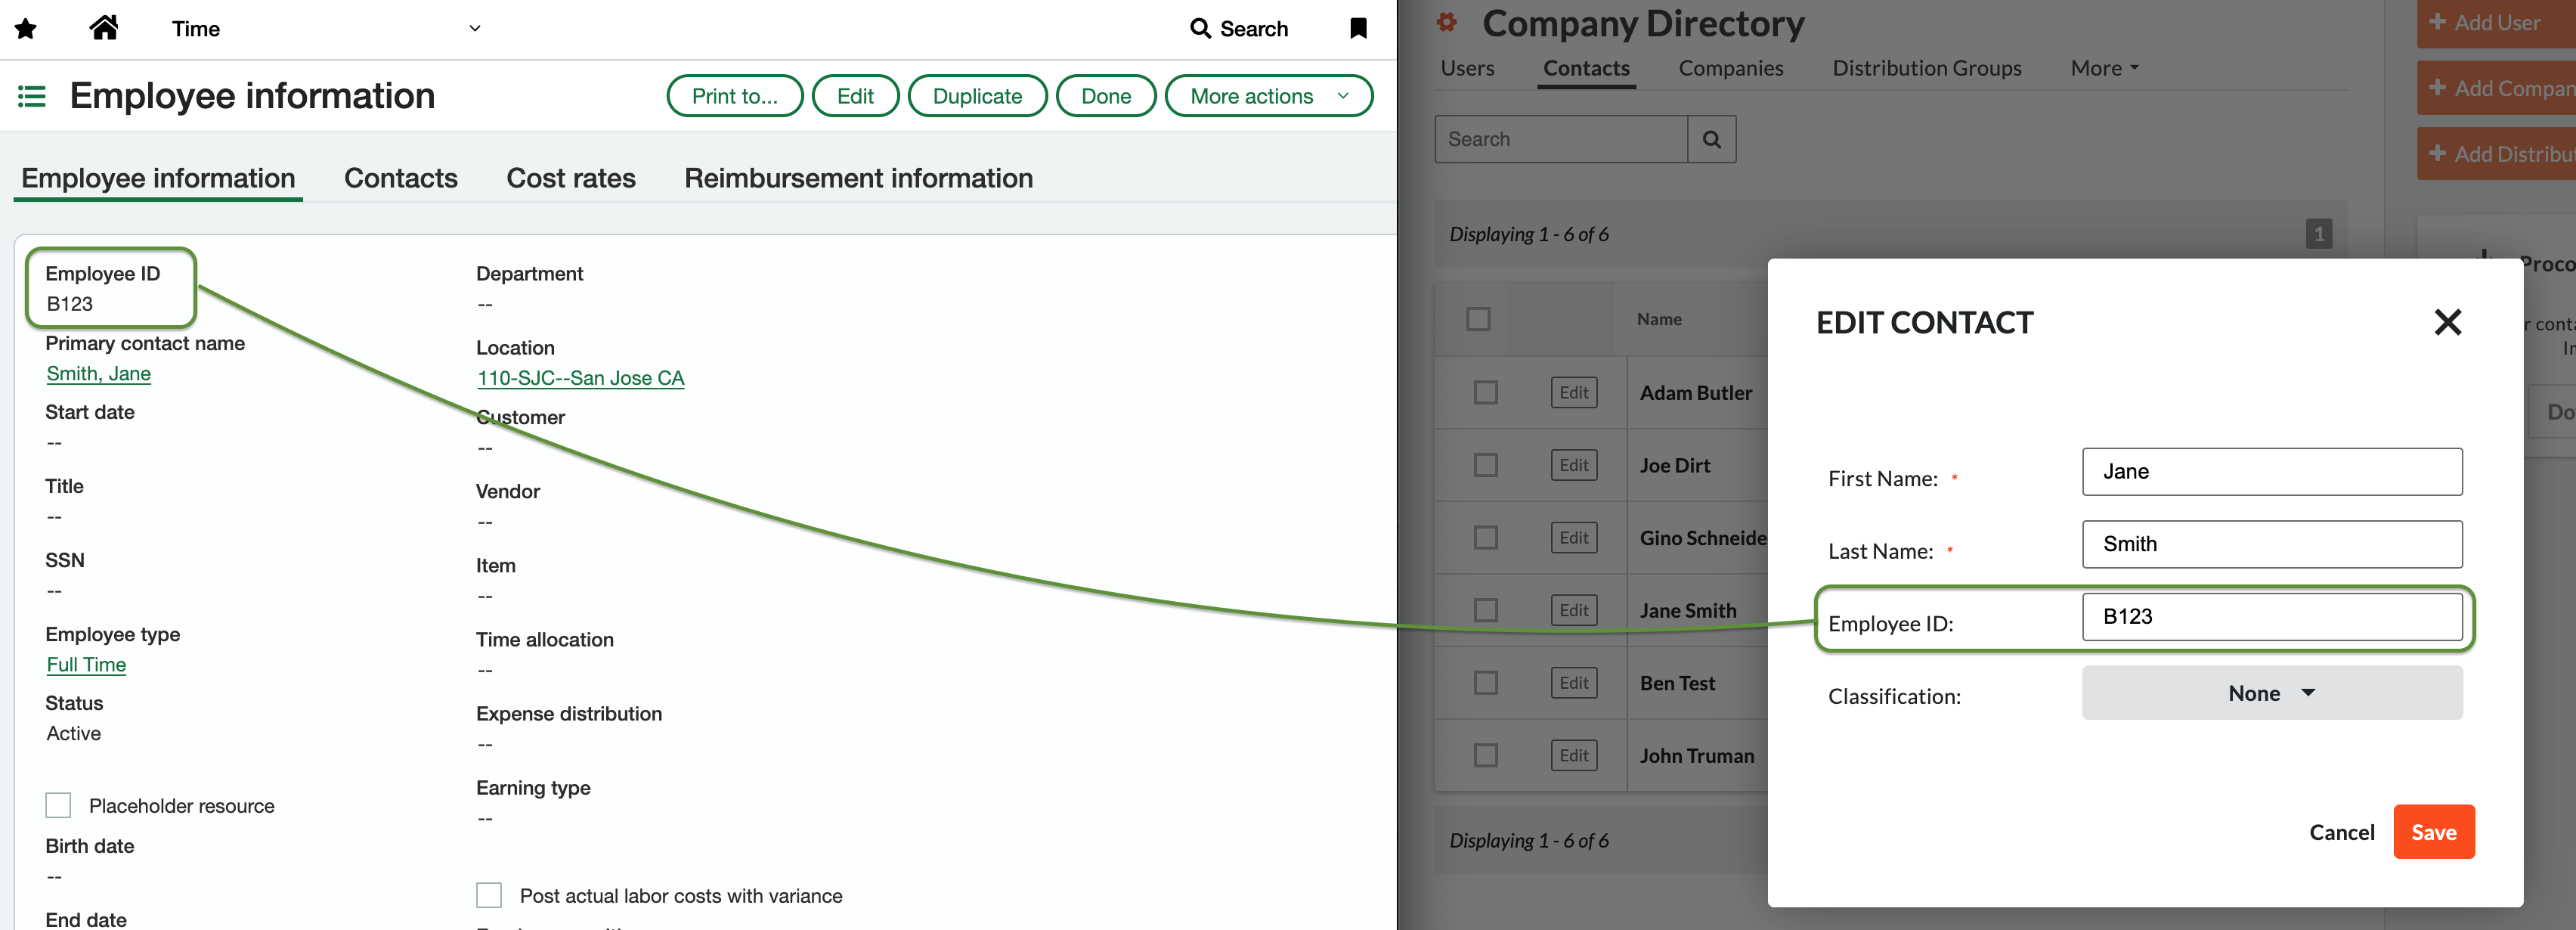
Task: Click the Add User button
Action: (2496, 22)
